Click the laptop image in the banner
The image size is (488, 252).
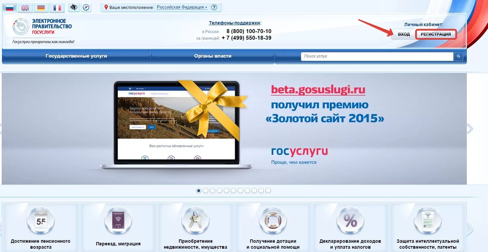point(176,125)
